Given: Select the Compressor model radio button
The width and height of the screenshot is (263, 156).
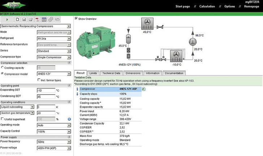Looking at the screenshot, I should (2, 73).
